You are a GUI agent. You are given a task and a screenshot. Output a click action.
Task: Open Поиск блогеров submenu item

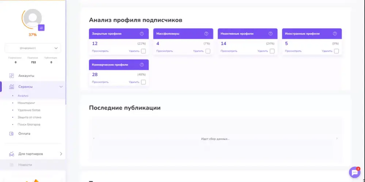click(x=29, y=124)
